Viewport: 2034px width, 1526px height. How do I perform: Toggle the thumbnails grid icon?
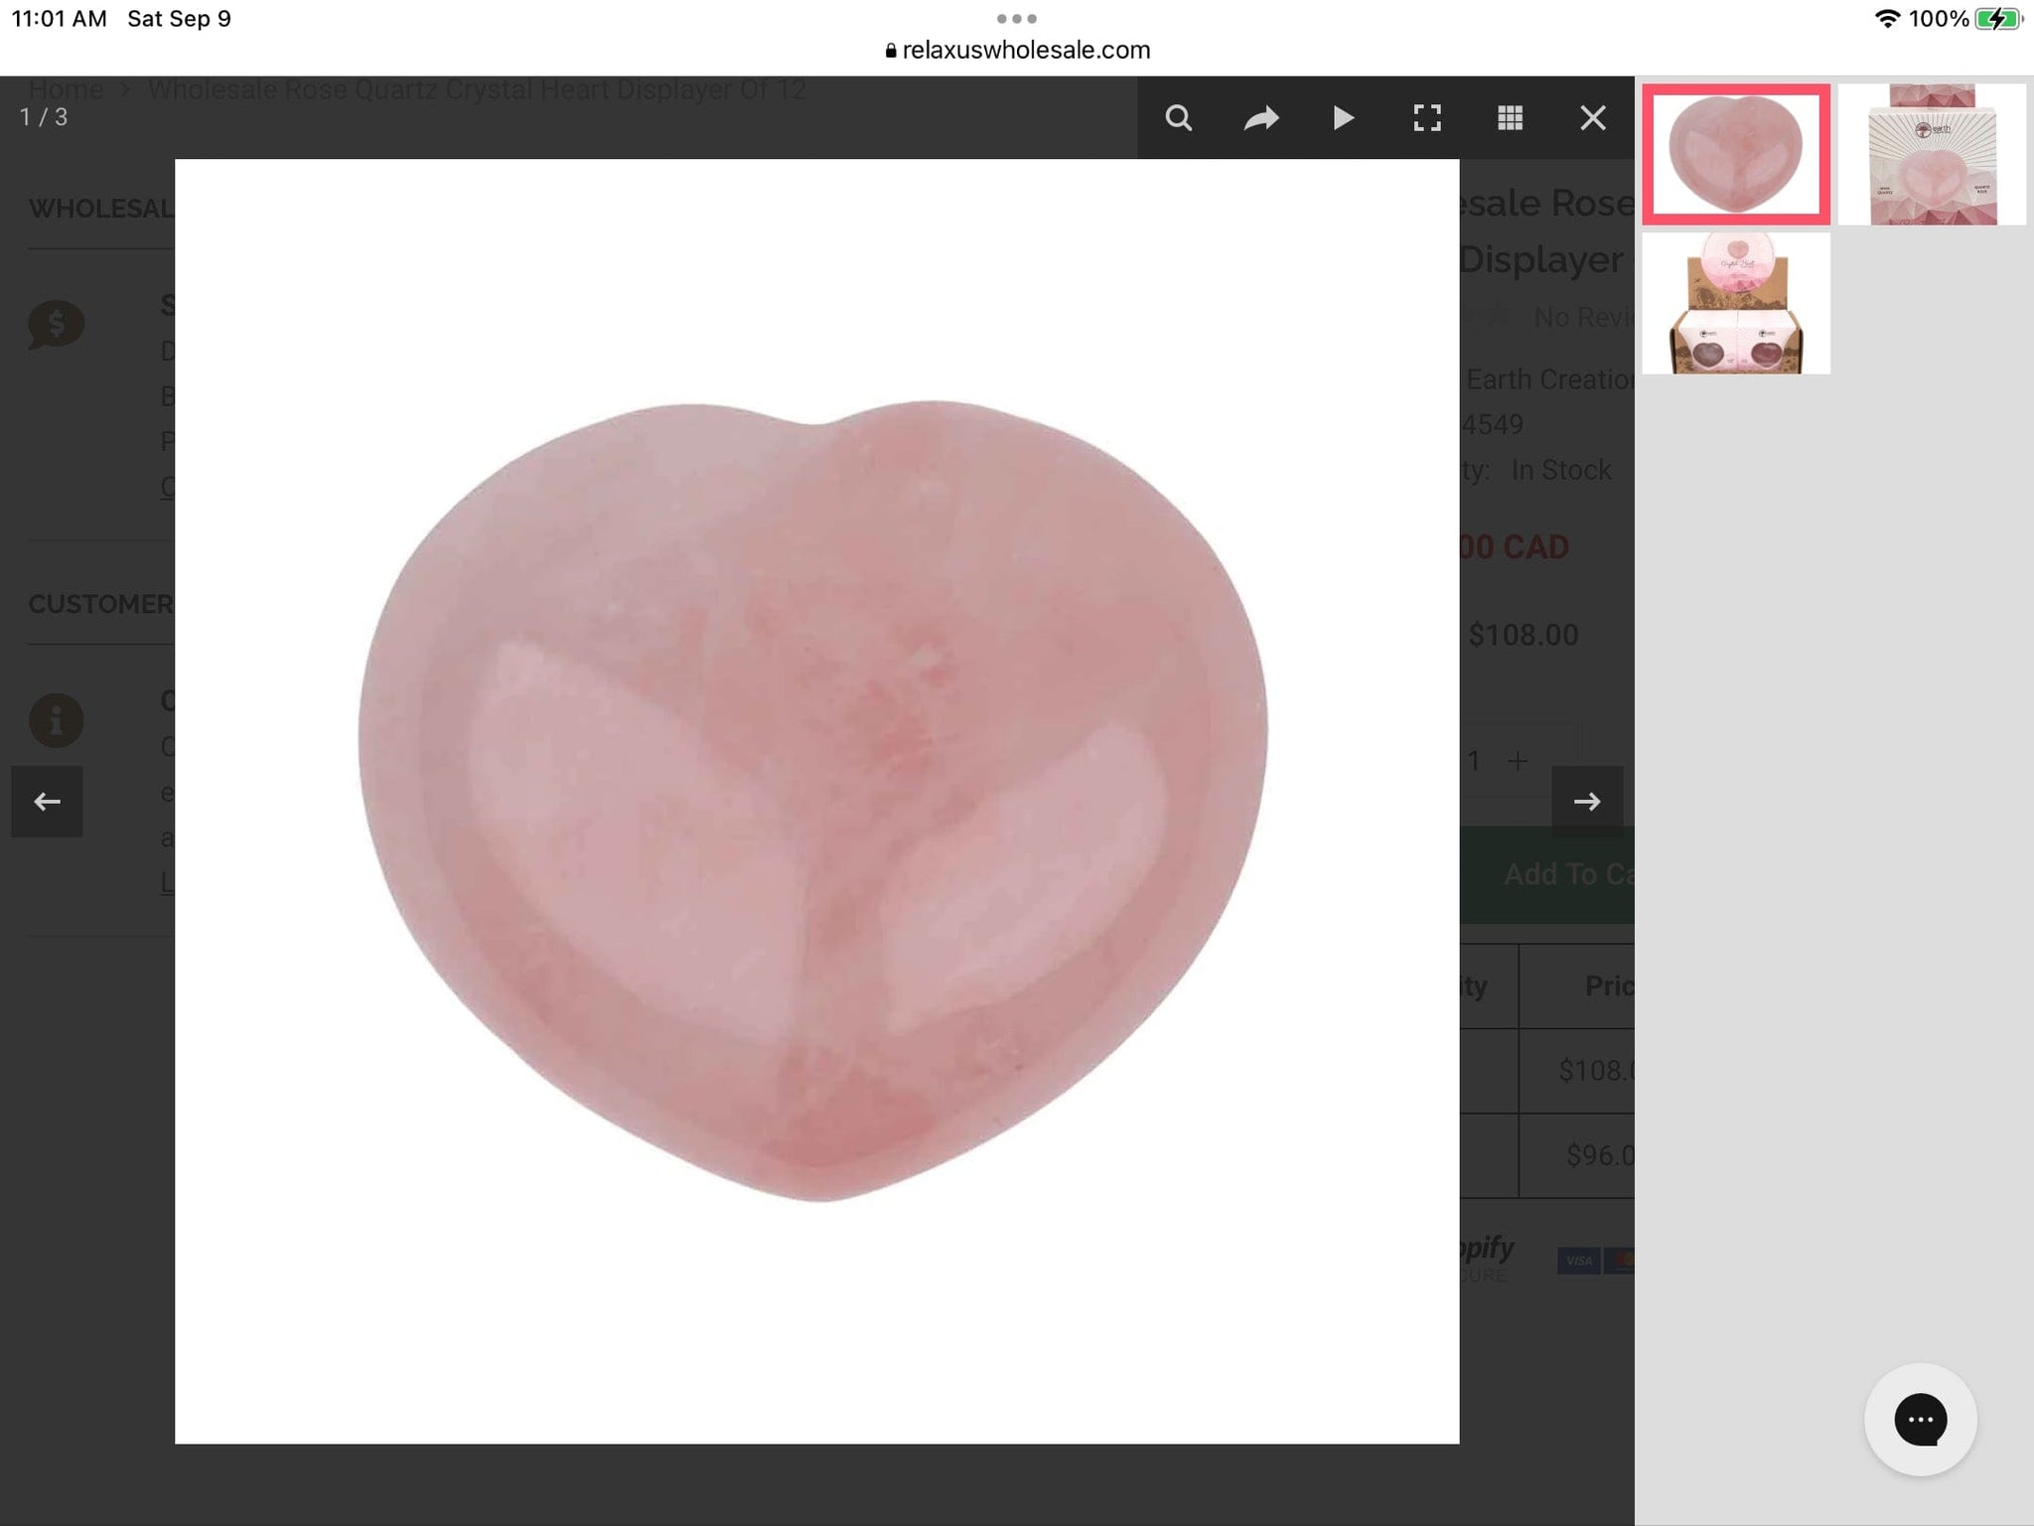point(1510,118)
